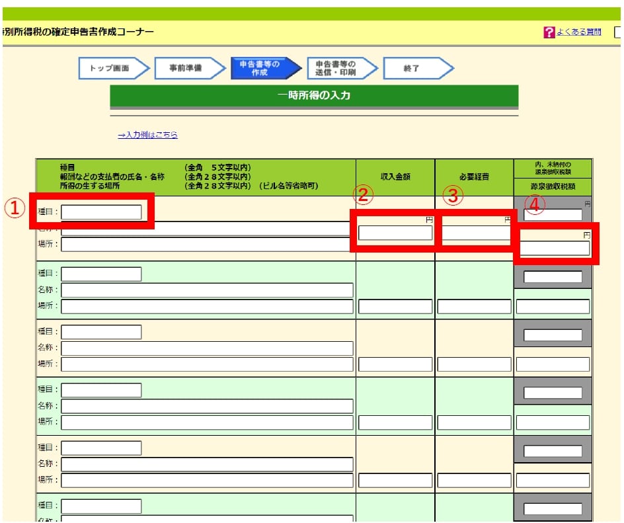Click the 報酬などの支払者の氏名・名称 header text

[x=112, y=177]
